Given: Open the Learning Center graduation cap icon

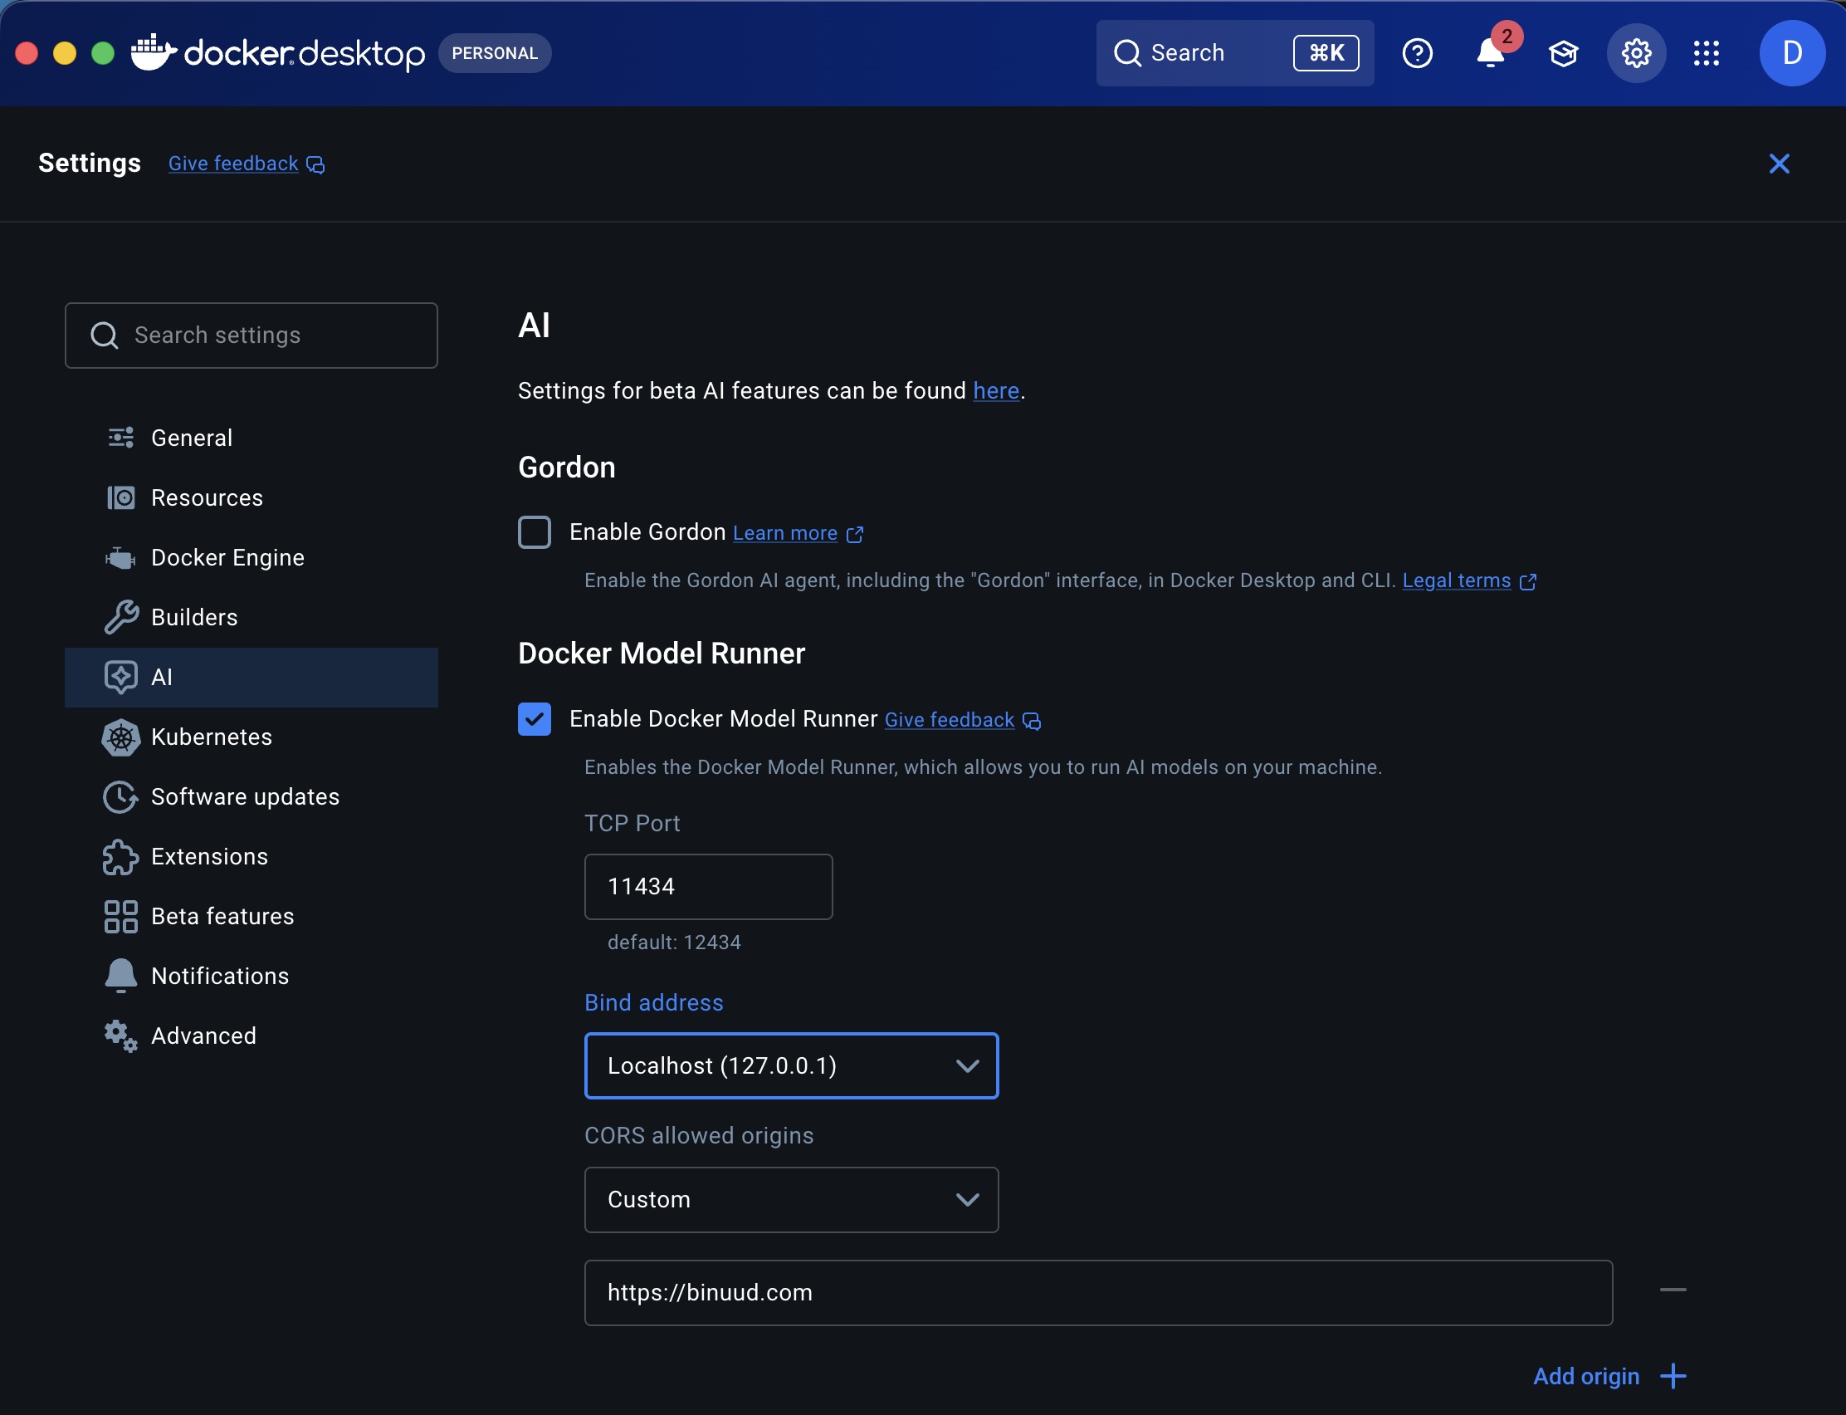Looking at the screenshot, I should pyautogui.click(x=1563, y=54).
